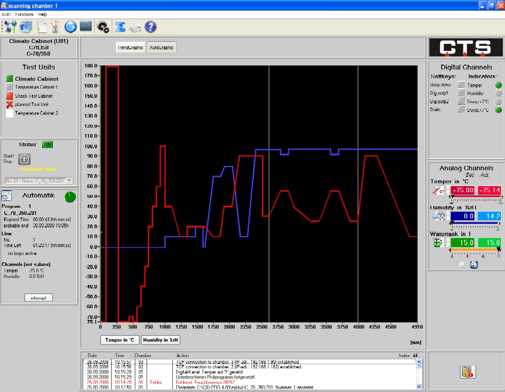Screen dimensions: 505x392
Task: Select Temperature Cabinet 2 unit
Action: pos(36,113)
